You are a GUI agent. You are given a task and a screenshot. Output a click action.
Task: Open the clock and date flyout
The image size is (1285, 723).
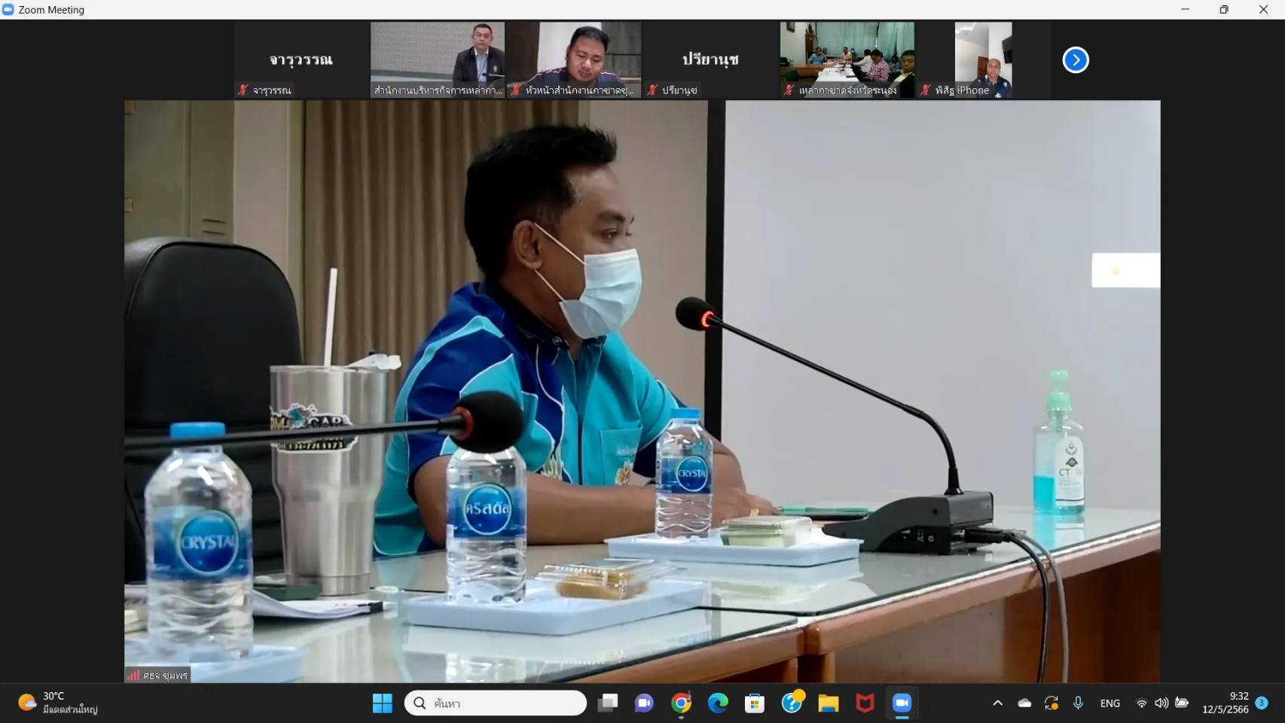pyautogui.click(x=1225, y=703)
